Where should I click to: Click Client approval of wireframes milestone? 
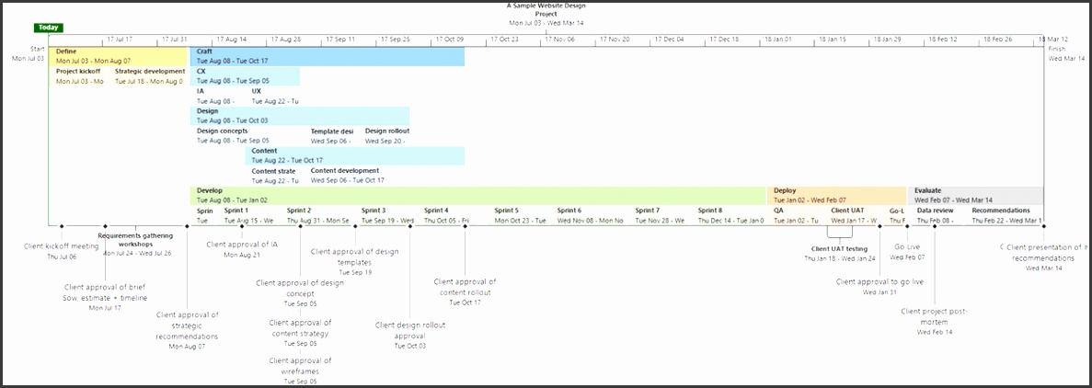coord(300,371)
